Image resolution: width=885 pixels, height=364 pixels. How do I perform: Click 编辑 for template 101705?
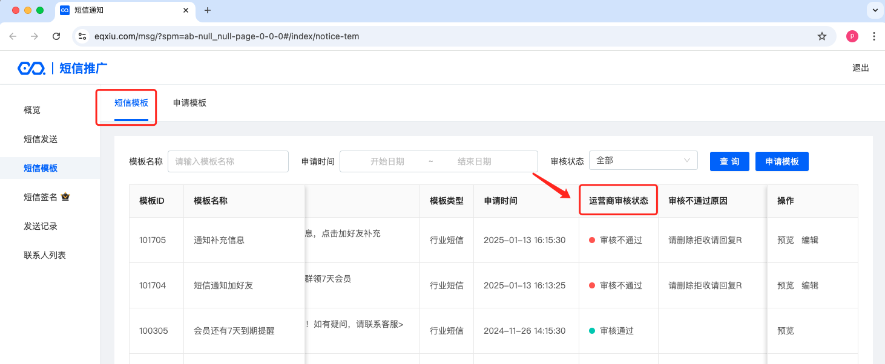tap(810, 240)
